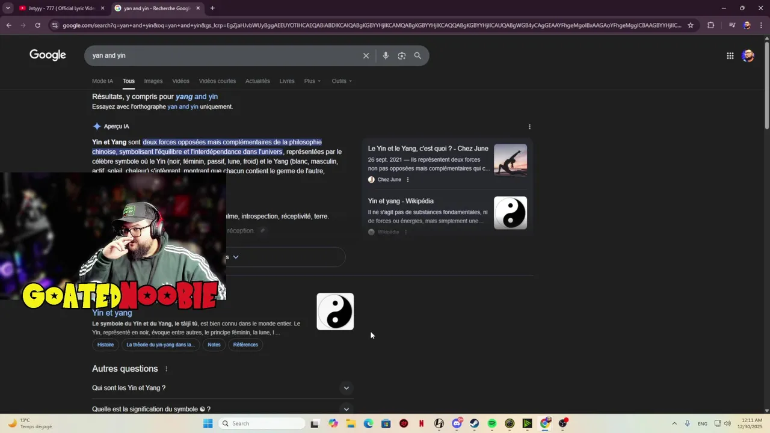Open the Google account avatar
This screenshot has width=770, height=433.
pos(748,55)
